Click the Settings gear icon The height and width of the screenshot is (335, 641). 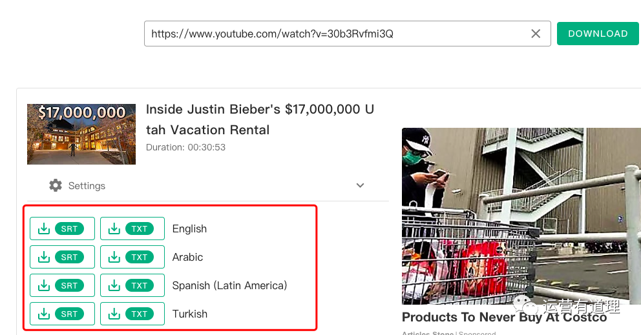pyautogui.click(x=56, y=185)
